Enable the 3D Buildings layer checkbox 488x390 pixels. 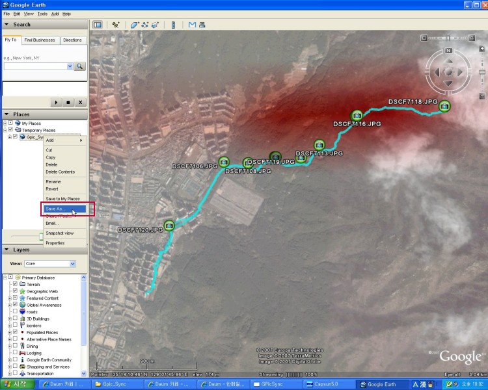[15, 318]
